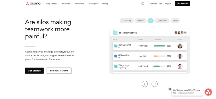The height and width of the screenshot is (99, 216).
Task: Click the Offboarding project name
Action: 124,55
